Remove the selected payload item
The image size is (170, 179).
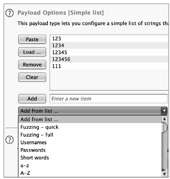(x=32, y=65)
